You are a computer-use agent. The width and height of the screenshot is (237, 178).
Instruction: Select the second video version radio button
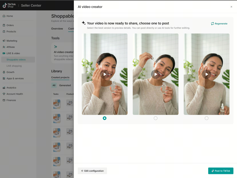point(155,118)
